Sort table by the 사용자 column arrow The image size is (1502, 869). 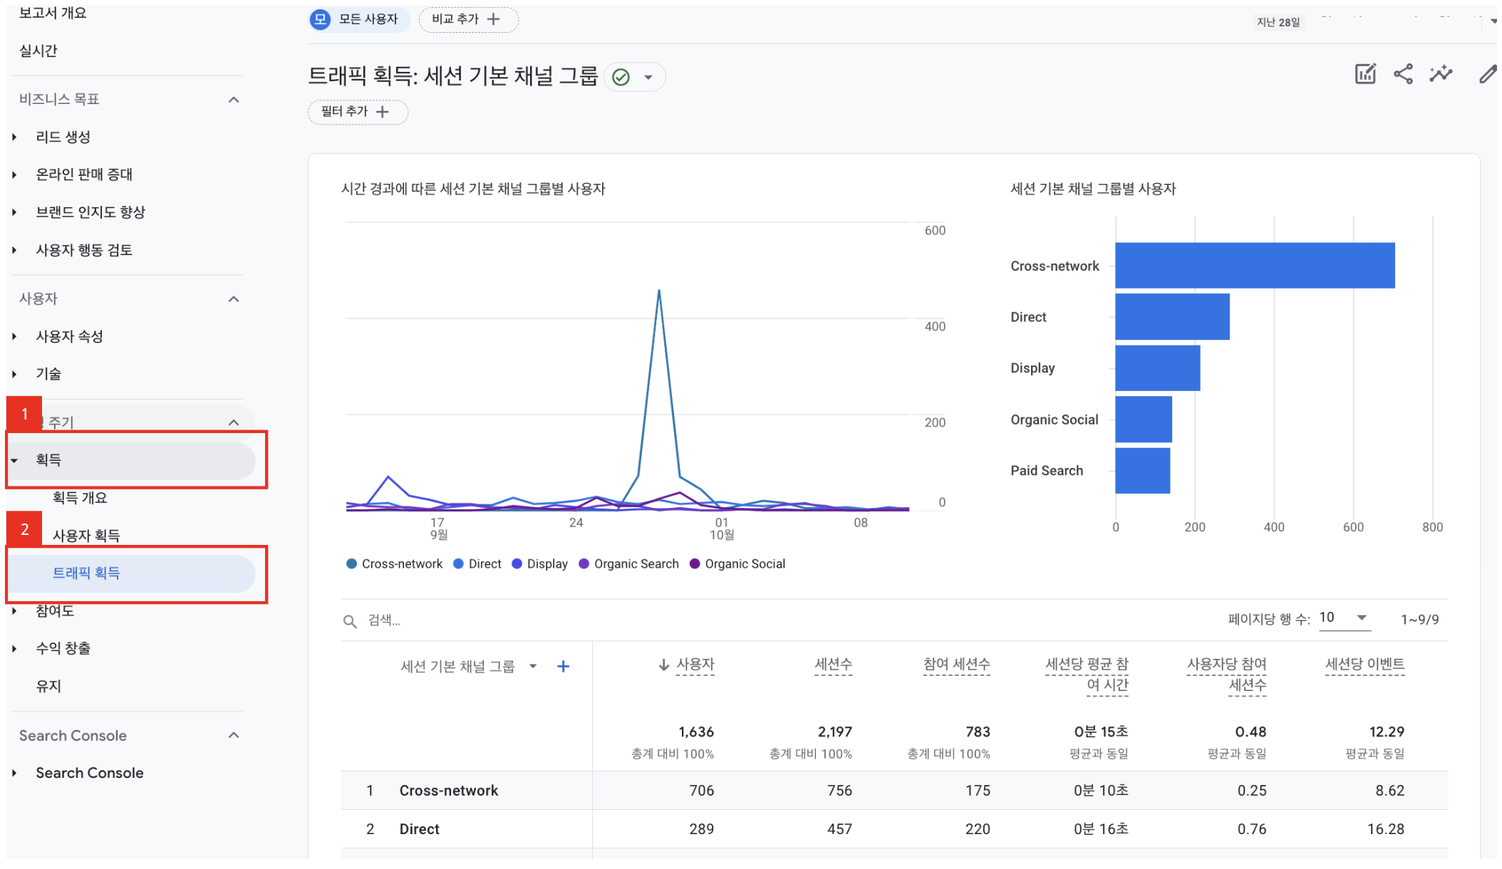[x=663, y=665]
